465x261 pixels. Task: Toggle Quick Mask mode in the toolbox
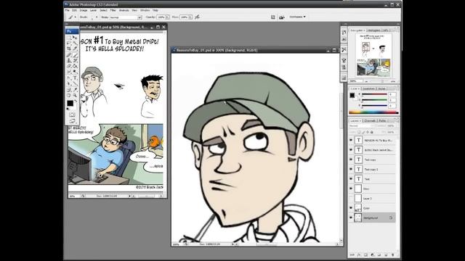pos(72,115)
